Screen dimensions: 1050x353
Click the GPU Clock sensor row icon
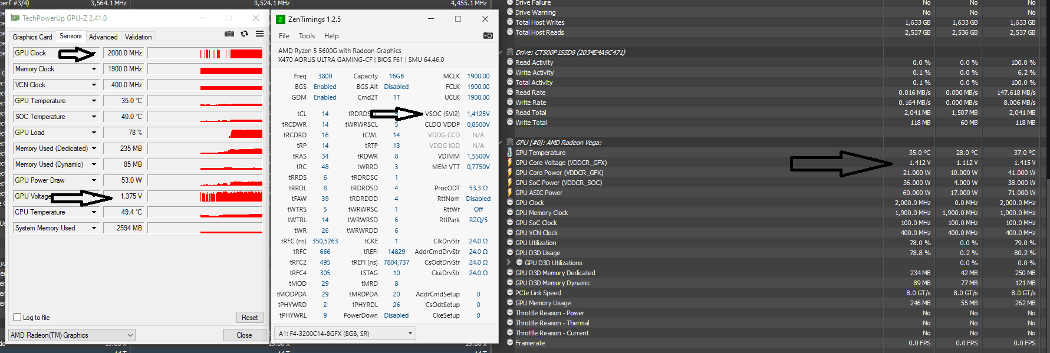click(510, 203)
